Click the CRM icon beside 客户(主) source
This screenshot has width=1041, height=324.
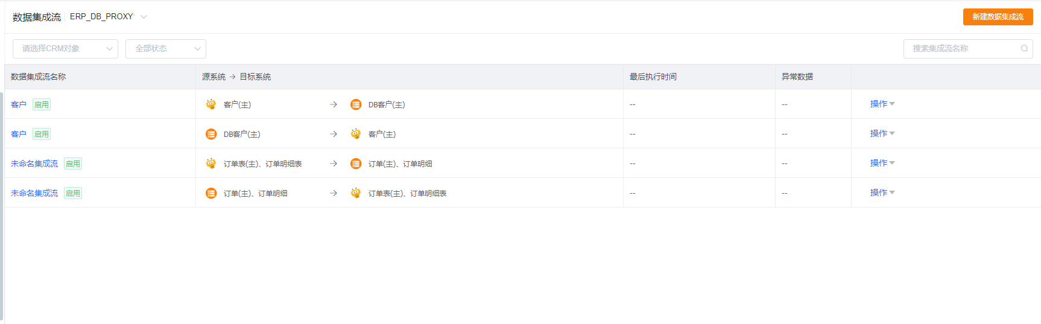[x=211, y=104]
